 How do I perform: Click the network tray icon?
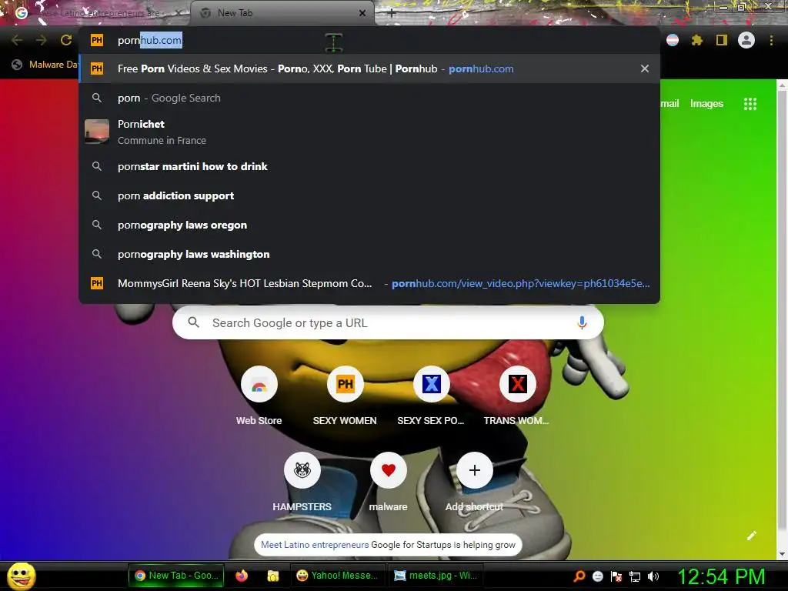pyautogui.click(x=635, y=576)
